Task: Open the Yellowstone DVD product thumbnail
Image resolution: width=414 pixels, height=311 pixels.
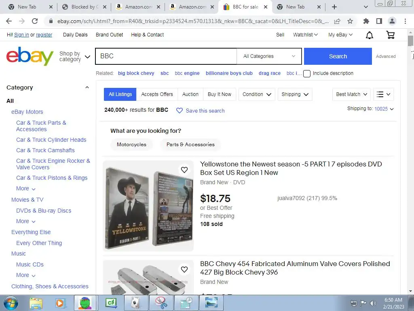Action: (x=148, y=206)
